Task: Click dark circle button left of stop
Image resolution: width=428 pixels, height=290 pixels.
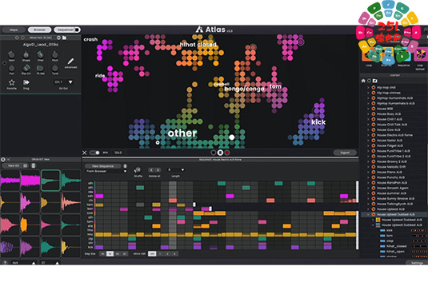Action: (x=214, y=153)
